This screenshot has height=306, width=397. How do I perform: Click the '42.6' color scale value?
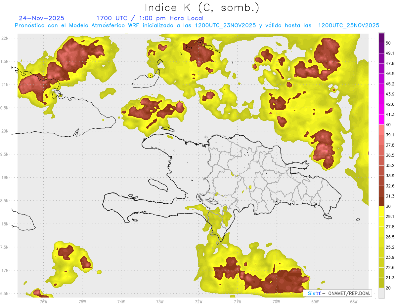point(390,104)
